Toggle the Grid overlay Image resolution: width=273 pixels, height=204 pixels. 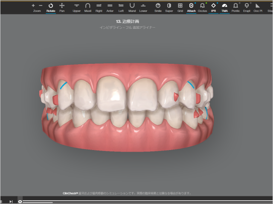180,7
